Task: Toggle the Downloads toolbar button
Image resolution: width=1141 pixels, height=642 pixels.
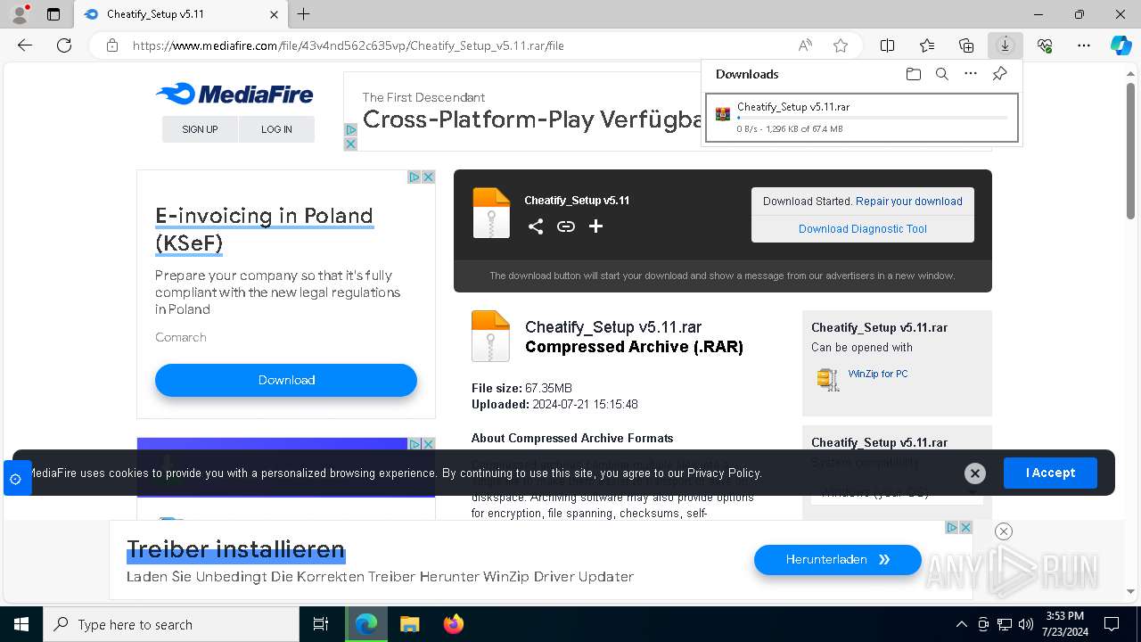Action: [x=1005, y=45]
